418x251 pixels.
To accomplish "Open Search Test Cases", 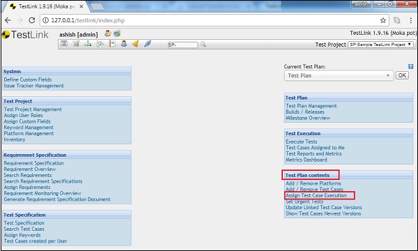I will tap(24, 229).
